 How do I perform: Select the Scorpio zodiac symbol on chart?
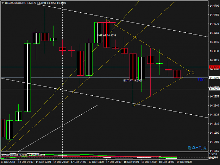click(x=201, y=148)
